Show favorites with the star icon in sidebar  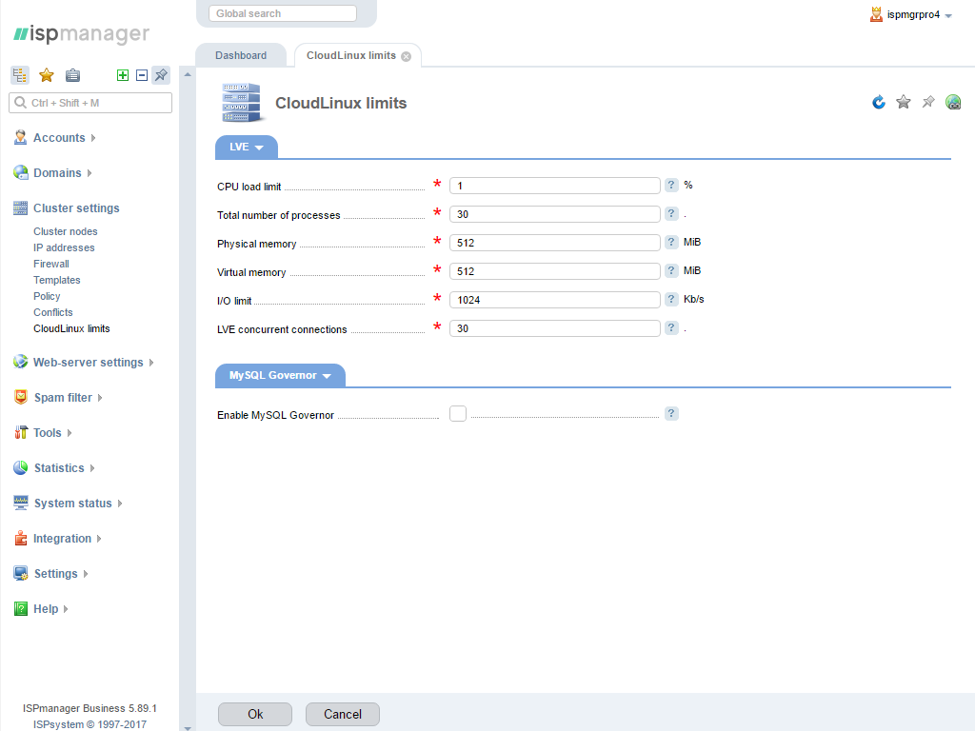click(46, 75)
